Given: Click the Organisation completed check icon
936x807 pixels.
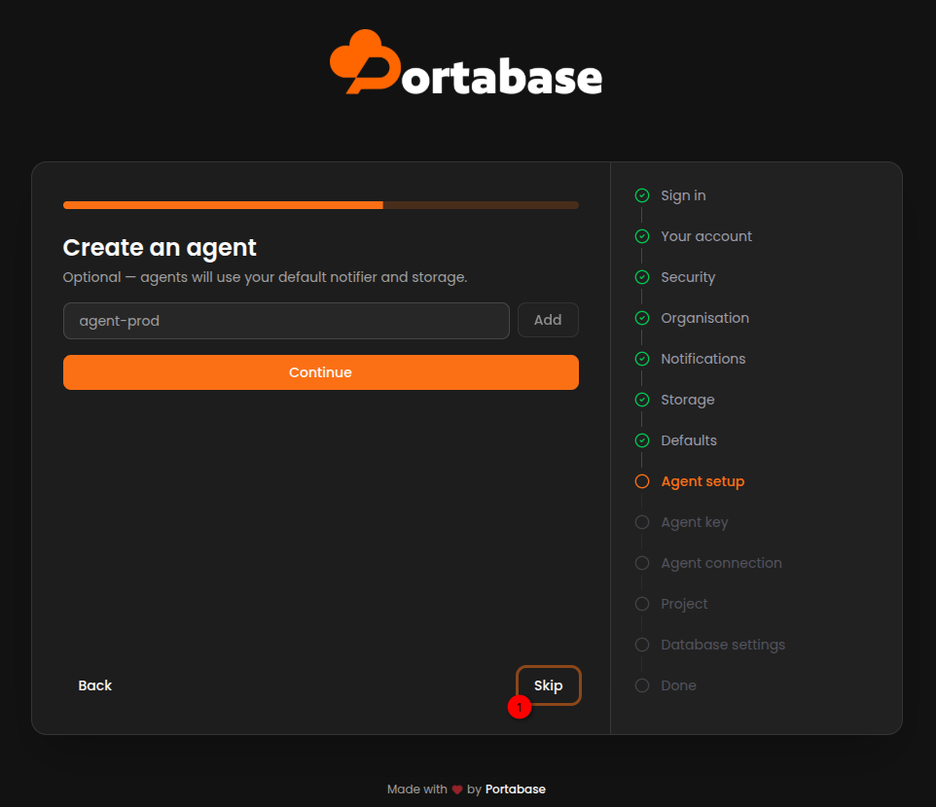Looking at the screenshot, I should pos(642,318).
